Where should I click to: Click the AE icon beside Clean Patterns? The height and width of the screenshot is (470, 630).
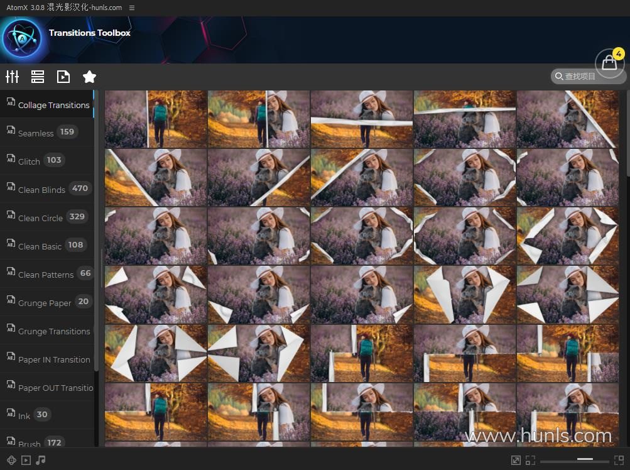11,271
